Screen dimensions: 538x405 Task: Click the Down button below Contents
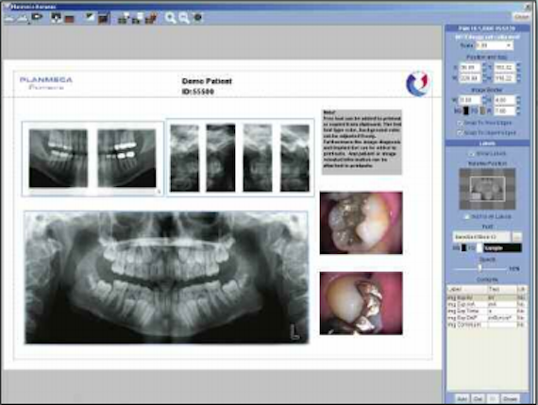(x=510, y=398)
